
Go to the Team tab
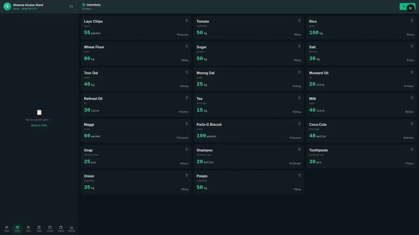28,229
